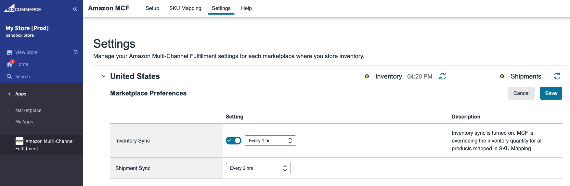Collapse the sidebar with double-chevron icon
The image size is (570, 186).
[75, 9]
